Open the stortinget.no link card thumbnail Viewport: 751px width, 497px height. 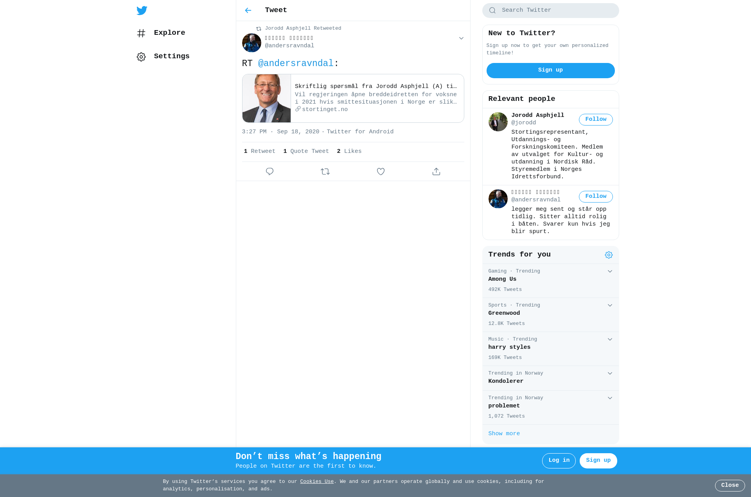(x=266, y=99)
